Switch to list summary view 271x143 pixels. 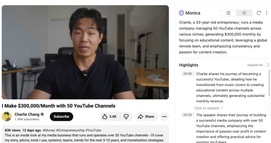click(x=228, y=13)
